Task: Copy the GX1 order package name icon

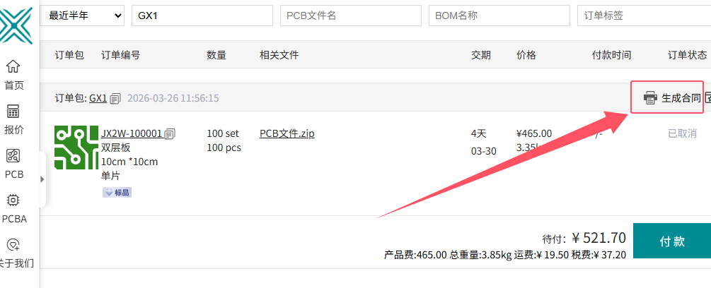Action: pos(115,98)
